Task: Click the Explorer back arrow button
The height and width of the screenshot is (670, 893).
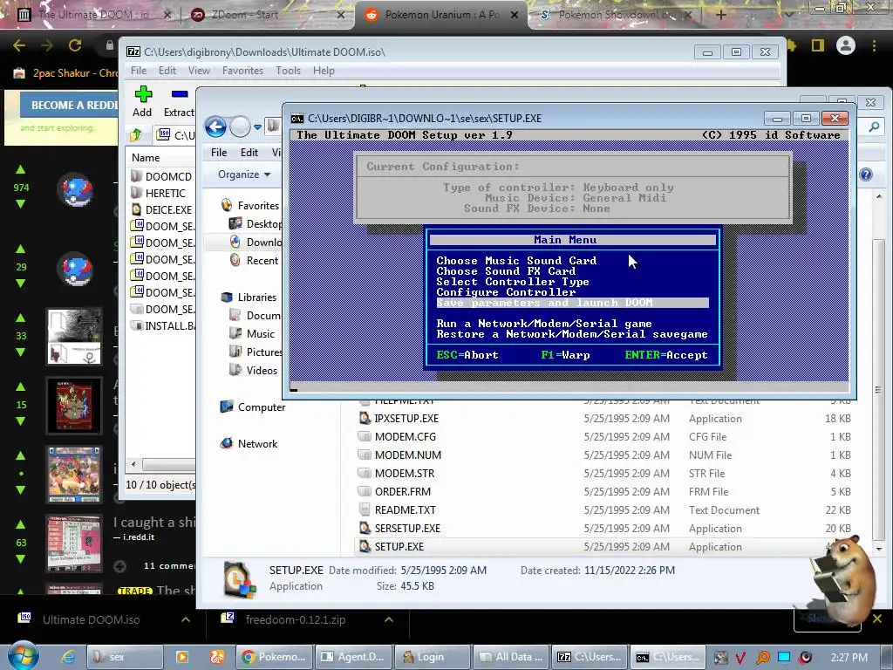Action: click(216, 126)
